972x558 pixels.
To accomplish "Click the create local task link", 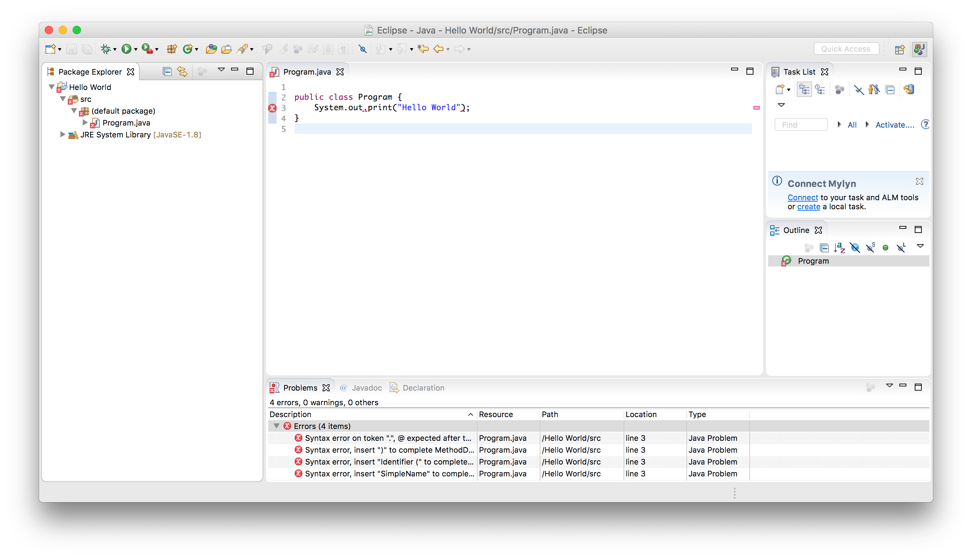I will pos(808,206).
